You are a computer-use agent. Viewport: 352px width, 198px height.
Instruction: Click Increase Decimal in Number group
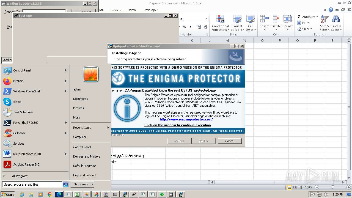click(199, 27)
